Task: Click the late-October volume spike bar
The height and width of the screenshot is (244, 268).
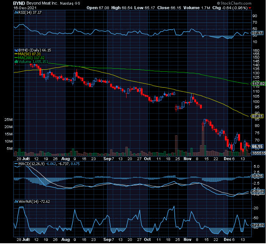Action: [x=176, y=146]
